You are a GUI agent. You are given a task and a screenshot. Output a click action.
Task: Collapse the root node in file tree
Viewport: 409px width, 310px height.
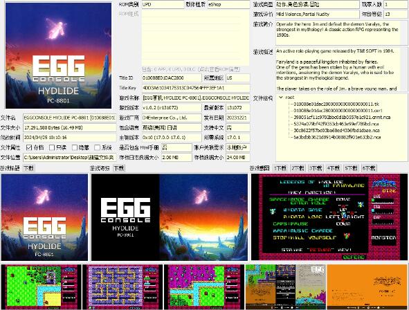281,98
